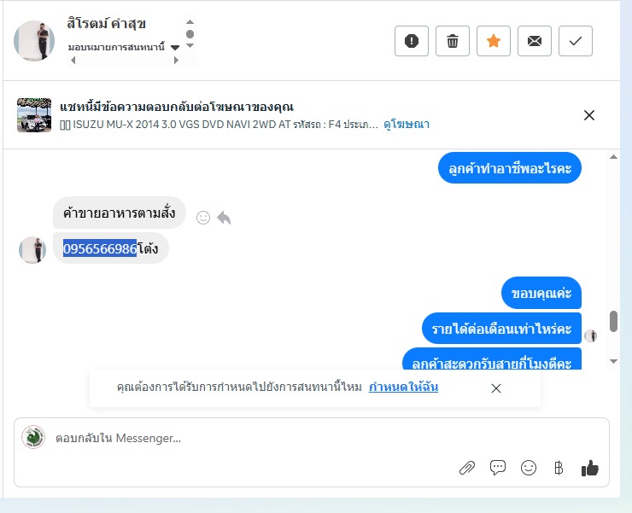Viewport: 632px width, 513px height.
Task: Click the ดูโฆษณา view ad link
Action: (407, 124)
